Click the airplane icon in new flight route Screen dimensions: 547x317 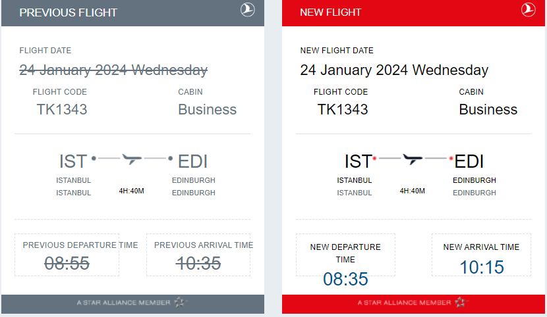pos(413,159)
